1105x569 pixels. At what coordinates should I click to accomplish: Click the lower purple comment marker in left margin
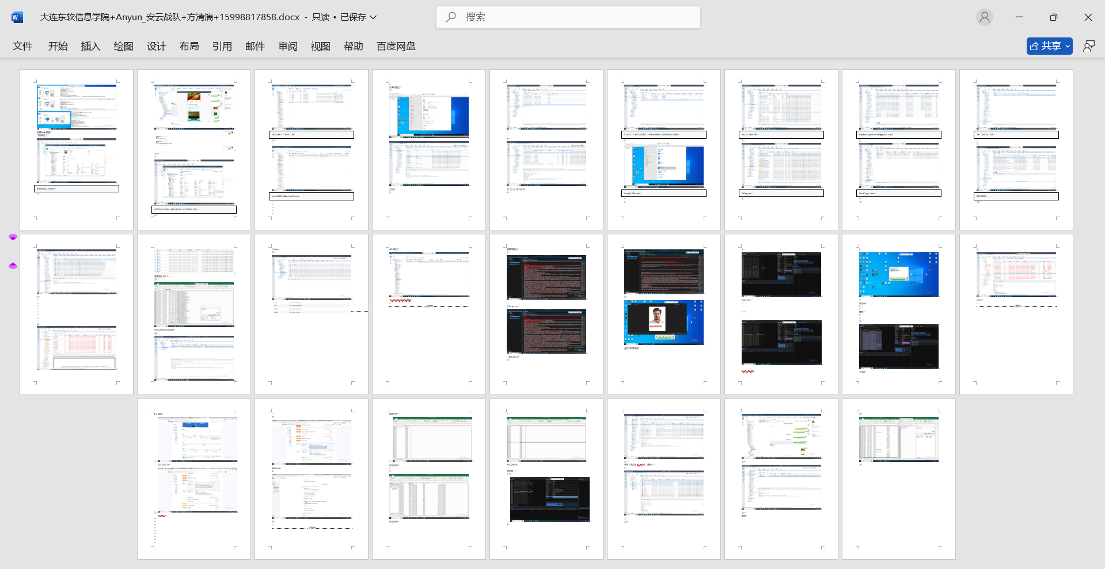coord(13,265)
